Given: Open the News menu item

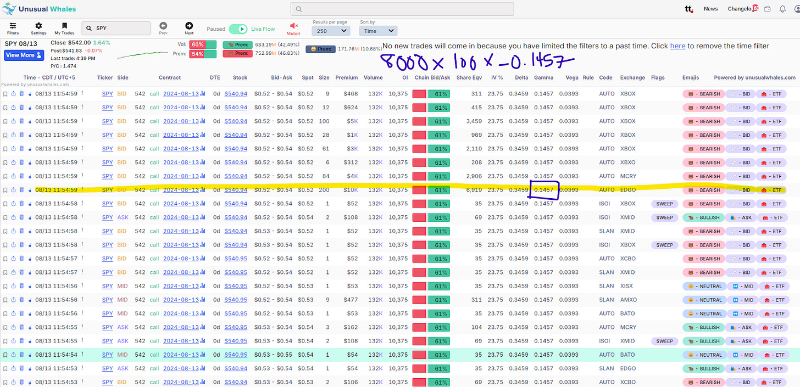Looking at the screenshot, I should 711,9.
